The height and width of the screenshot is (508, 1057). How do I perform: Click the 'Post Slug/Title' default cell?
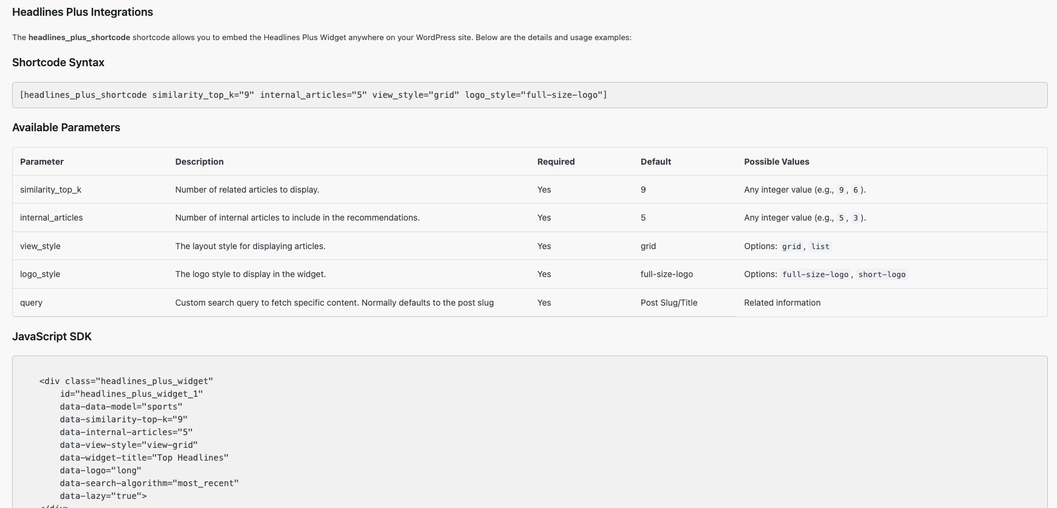point(669,303)
